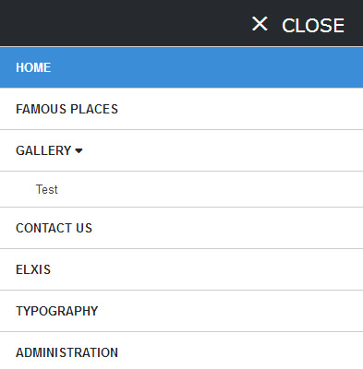The image size is (363, 369).
Task: Tap the CLOSE label in the header
Action: click(313, 25)
